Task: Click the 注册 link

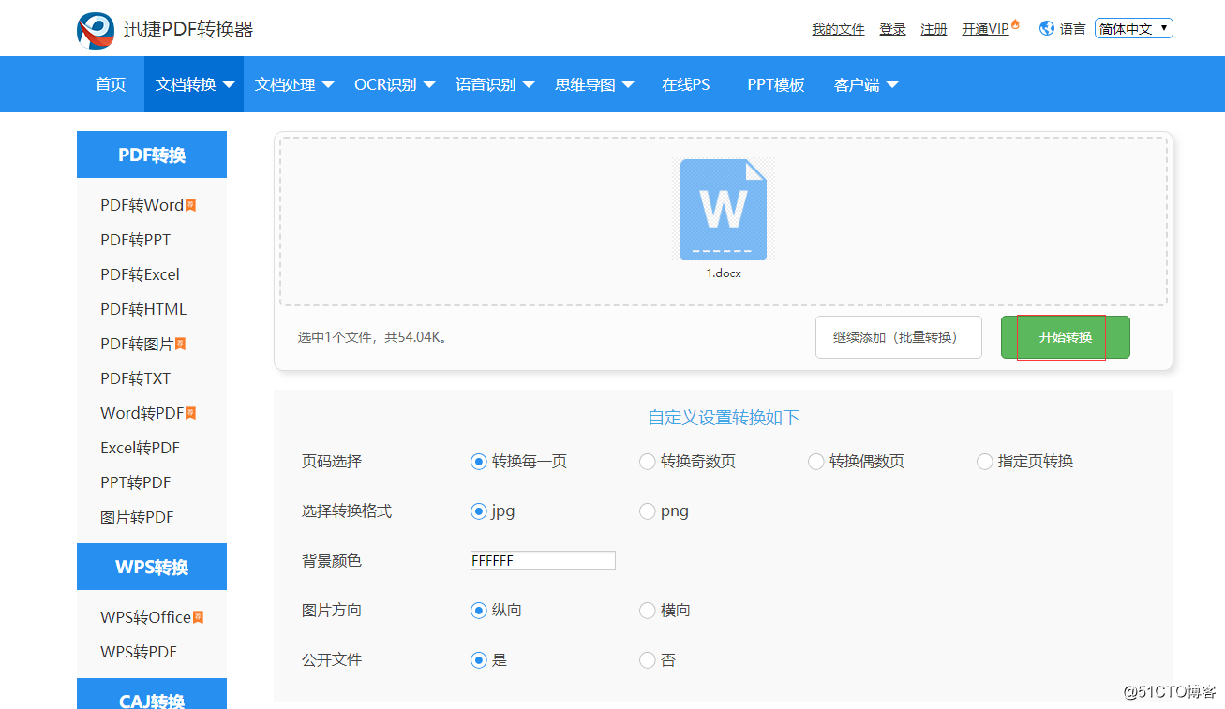Action: (934, 29)
